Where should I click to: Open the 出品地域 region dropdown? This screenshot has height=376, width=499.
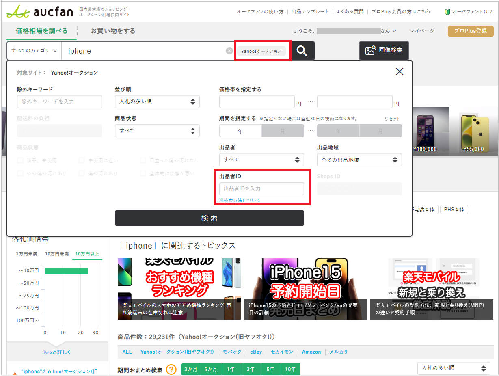tap(359, 160)
